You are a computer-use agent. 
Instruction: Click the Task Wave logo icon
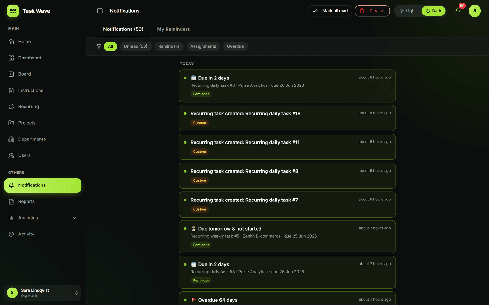13,11
